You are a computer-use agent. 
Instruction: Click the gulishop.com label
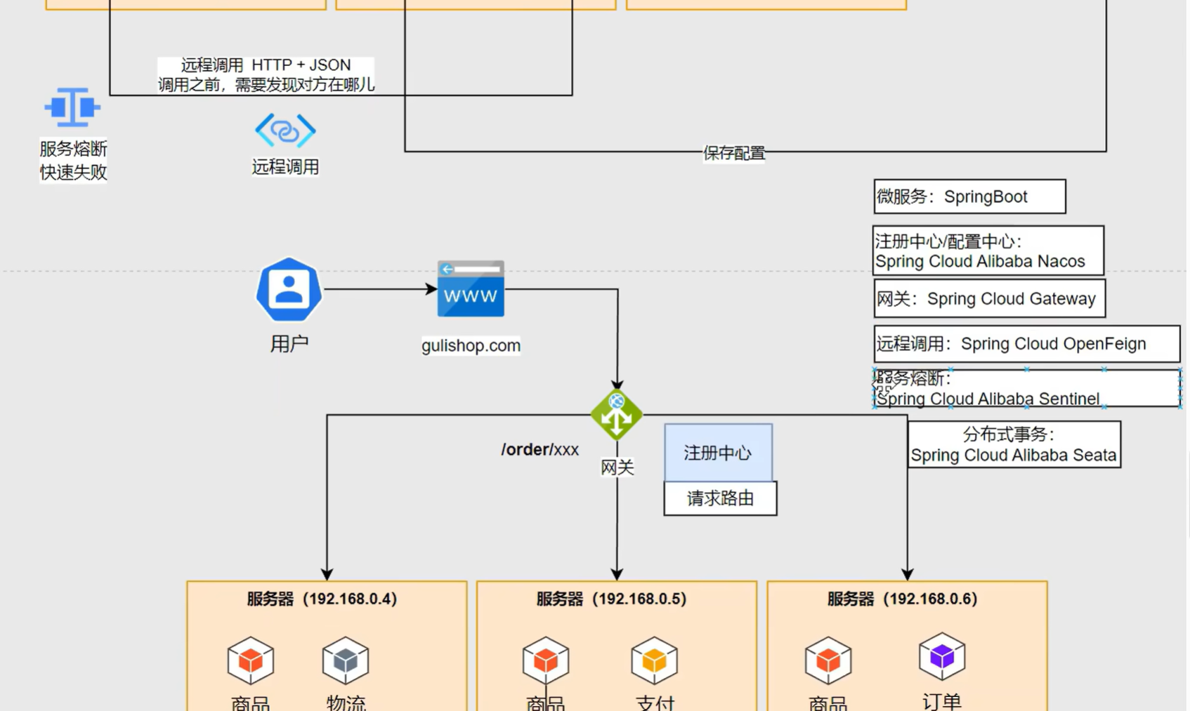pyautogui.click(x=471, y=345)
